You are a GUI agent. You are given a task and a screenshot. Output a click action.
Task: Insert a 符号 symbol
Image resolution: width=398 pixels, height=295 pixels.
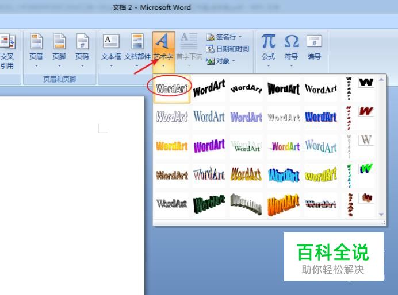coord(292,50)
